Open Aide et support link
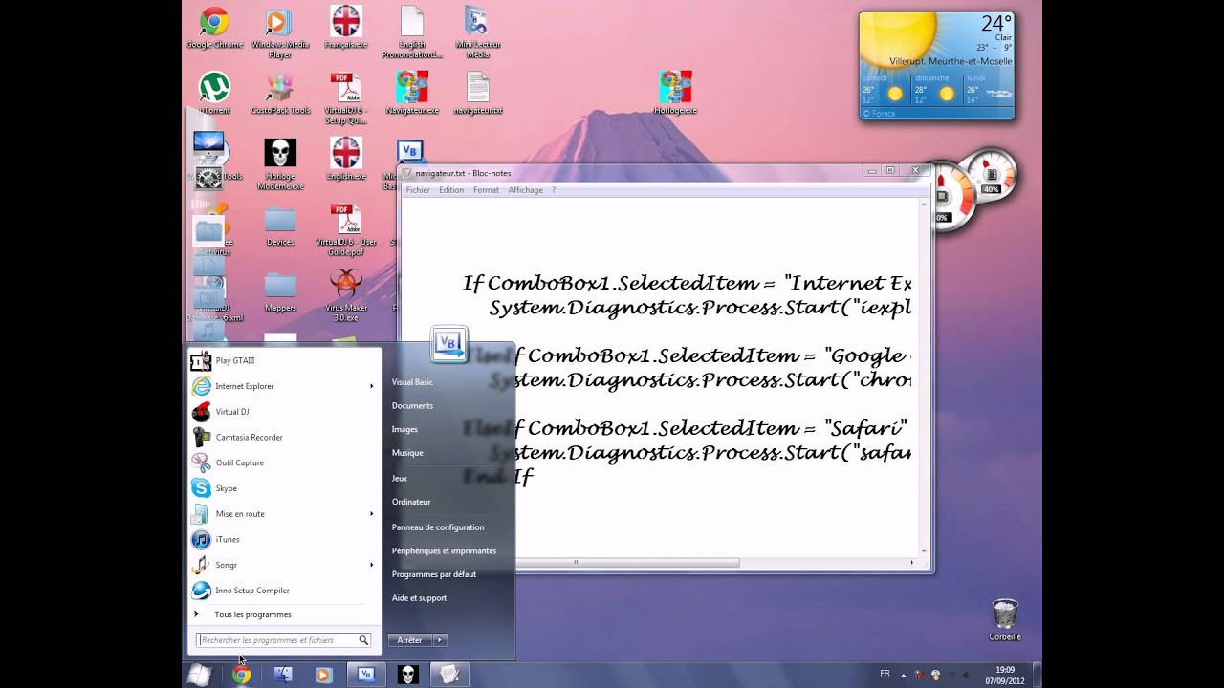 tap(419, 598)
